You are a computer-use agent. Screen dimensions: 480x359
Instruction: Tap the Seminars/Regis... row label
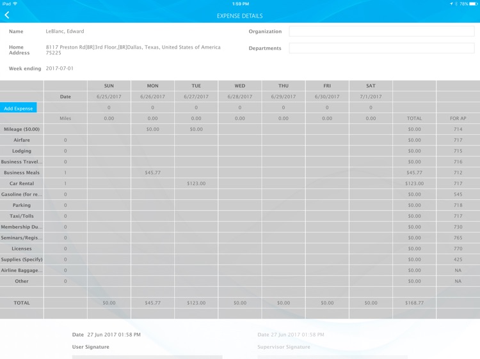pyautogui.click(x=22, y=238)
